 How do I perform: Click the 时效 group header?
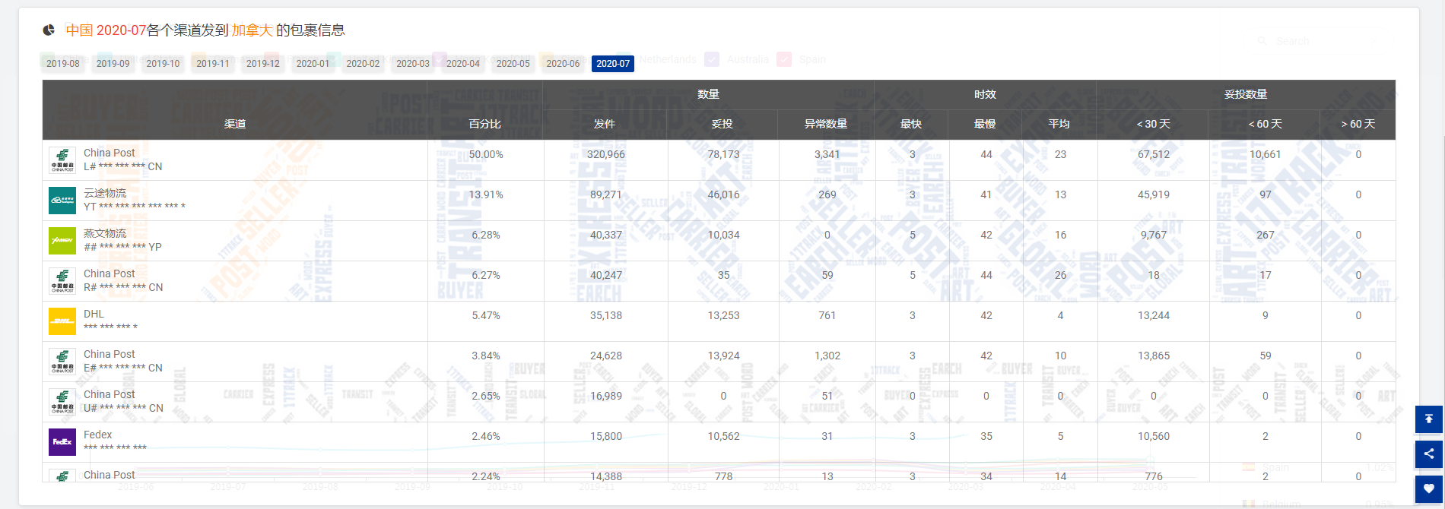tap(985, 94)
